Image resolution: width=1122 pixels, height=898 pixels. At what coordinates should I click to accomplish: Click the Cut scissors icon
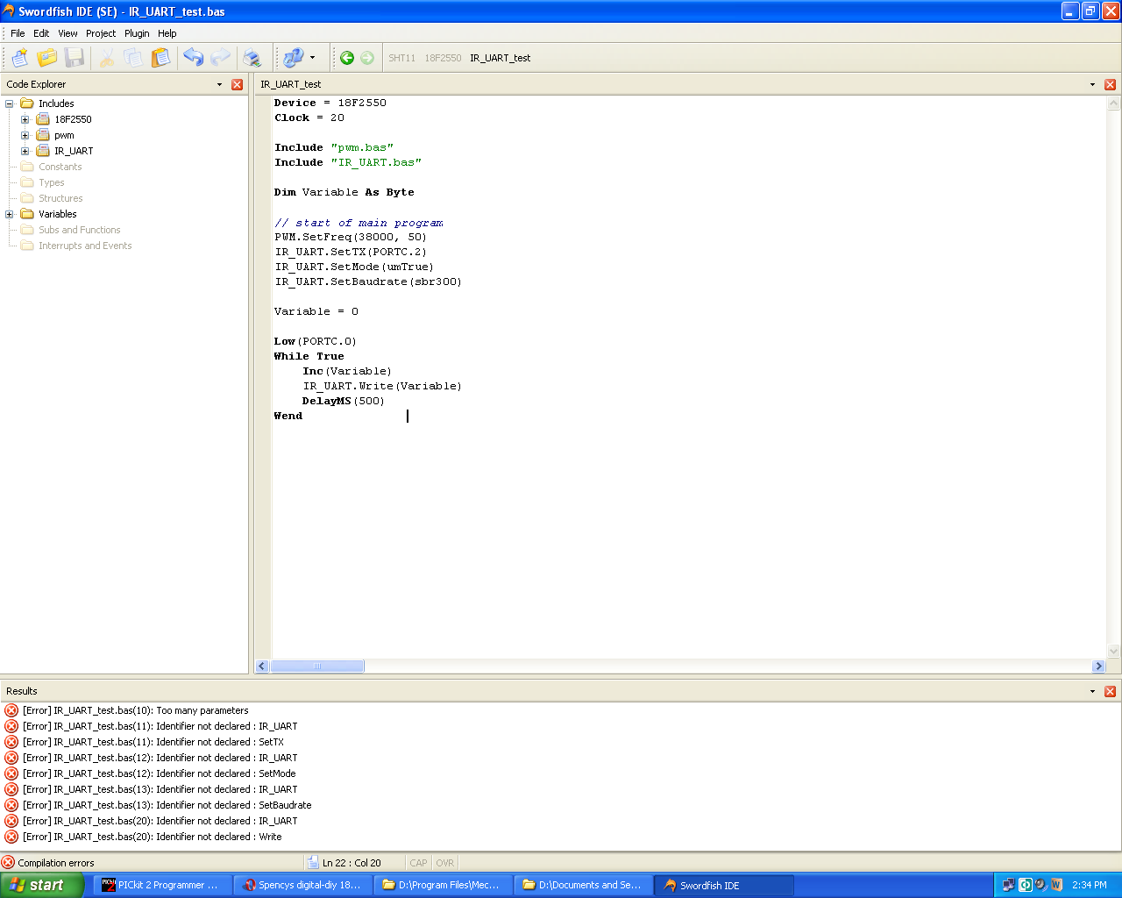tap(107, 58)
